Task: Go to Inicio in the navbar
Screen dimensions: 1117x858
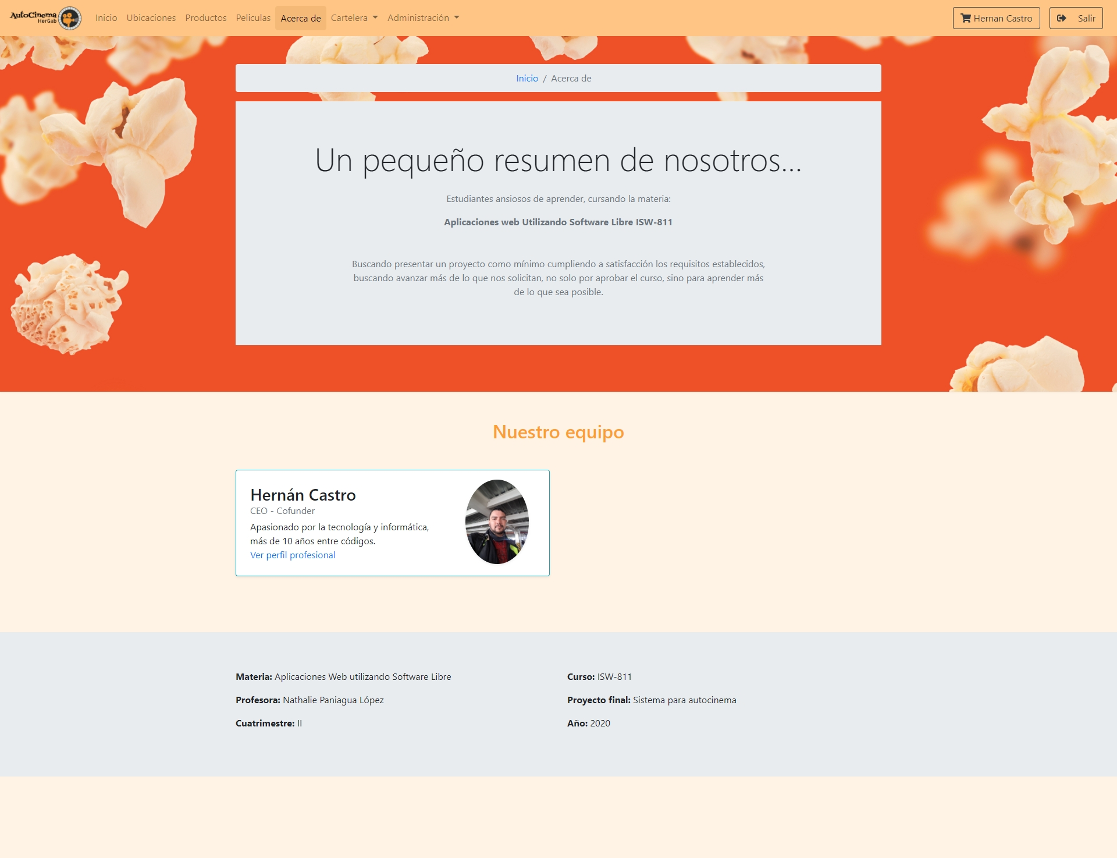Action: coord(106,17)
